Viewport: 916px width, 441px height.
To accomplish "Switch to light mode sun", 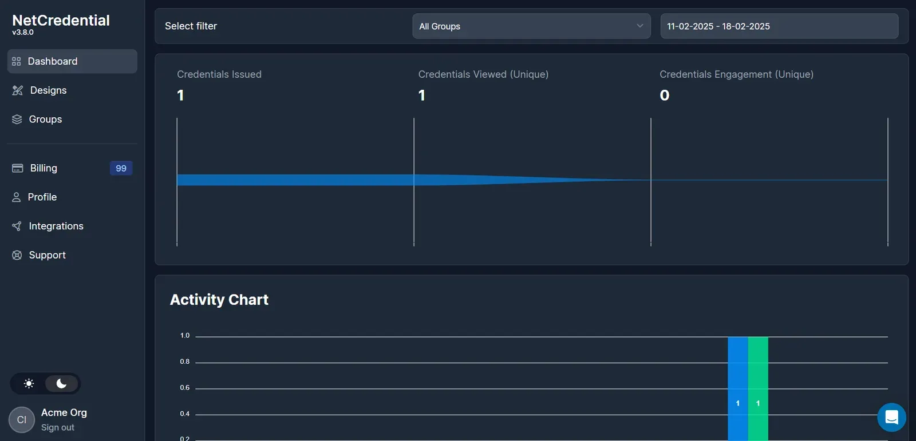I will [29, 384].
